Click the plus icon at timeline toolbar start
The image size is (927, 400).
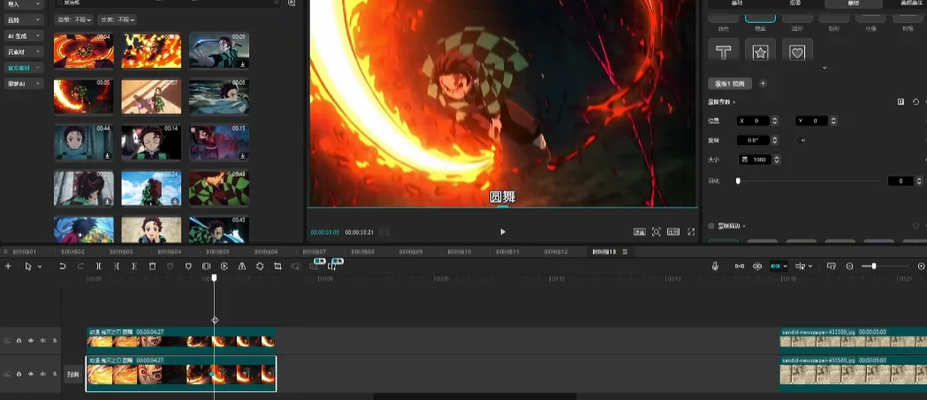8,267
